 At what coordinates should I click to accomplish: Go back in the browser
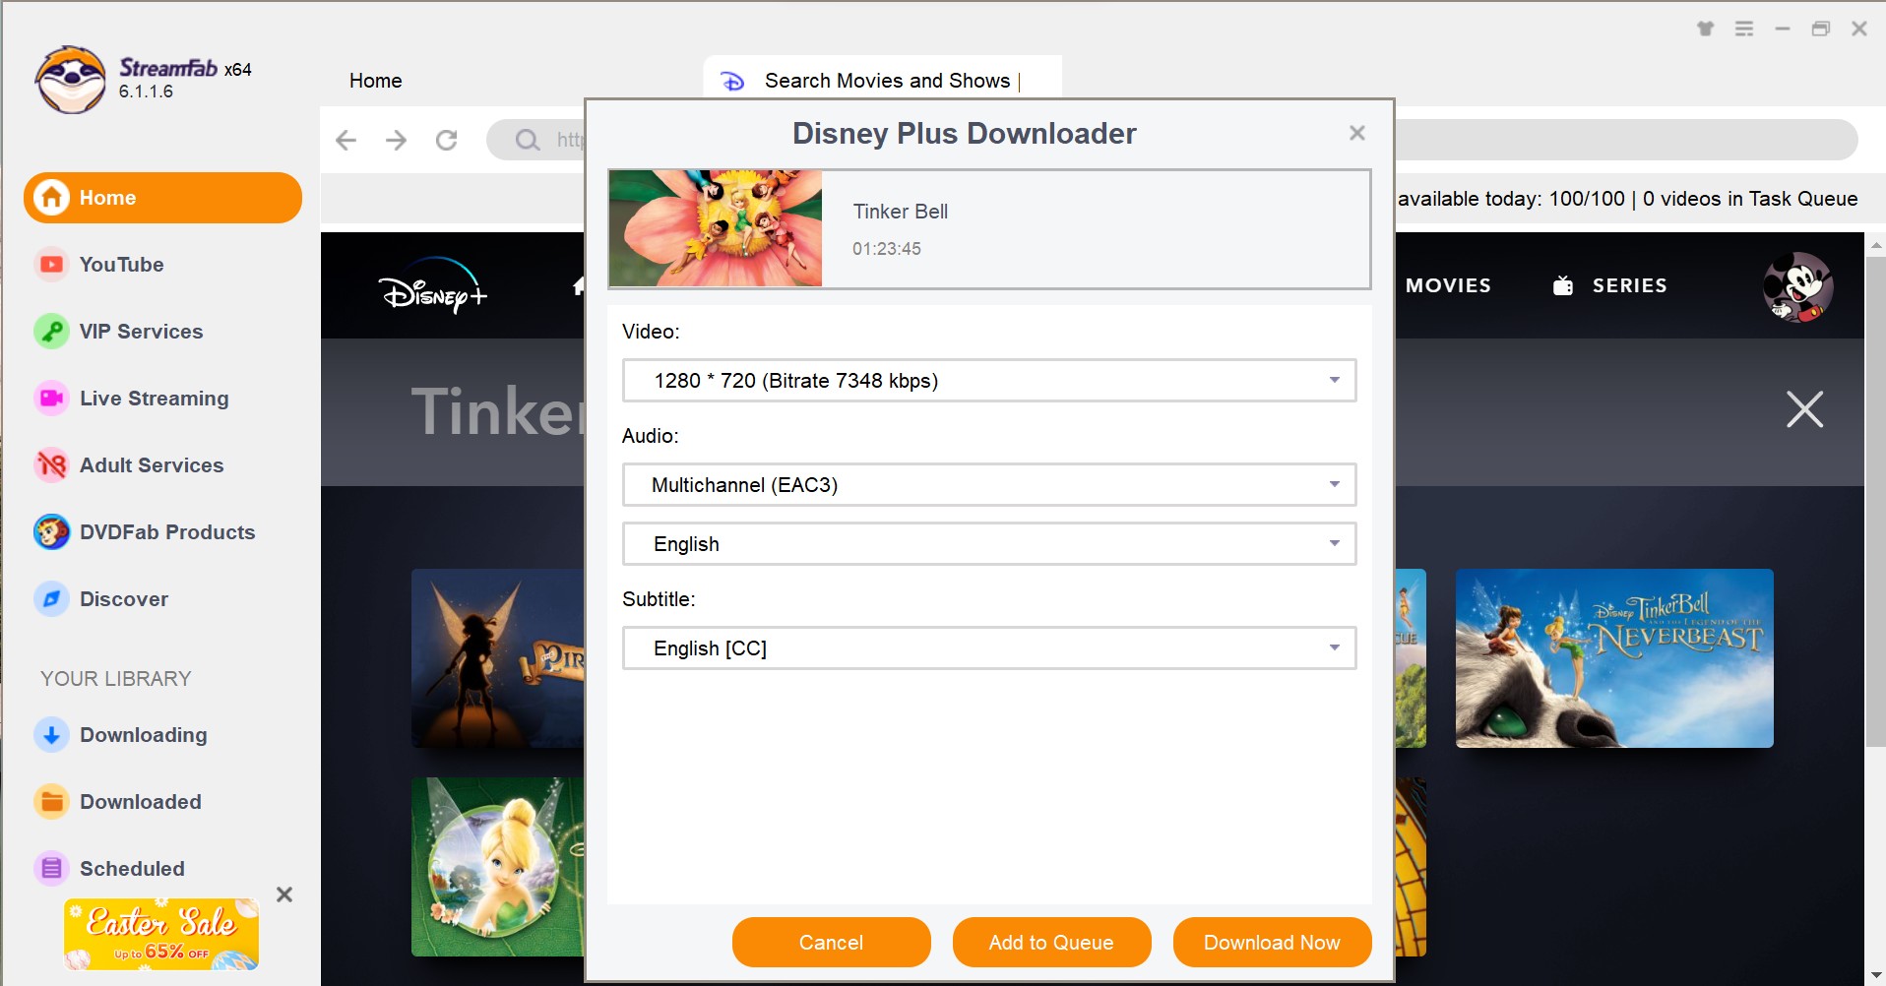click(x=346, y=141)
